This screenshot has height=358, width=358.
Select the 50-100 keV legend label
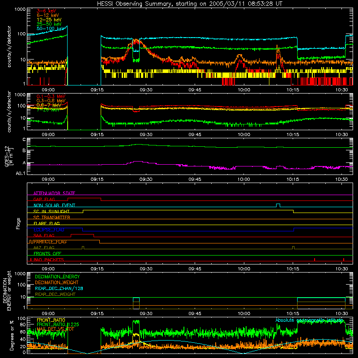(x=51, y=29)
